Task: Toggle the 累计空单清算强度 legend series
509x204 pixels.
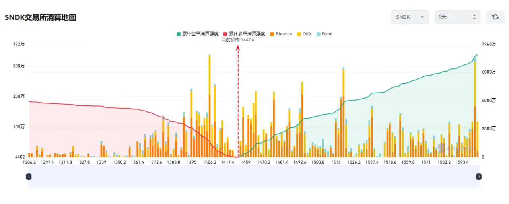Action: tap(198, 34)
